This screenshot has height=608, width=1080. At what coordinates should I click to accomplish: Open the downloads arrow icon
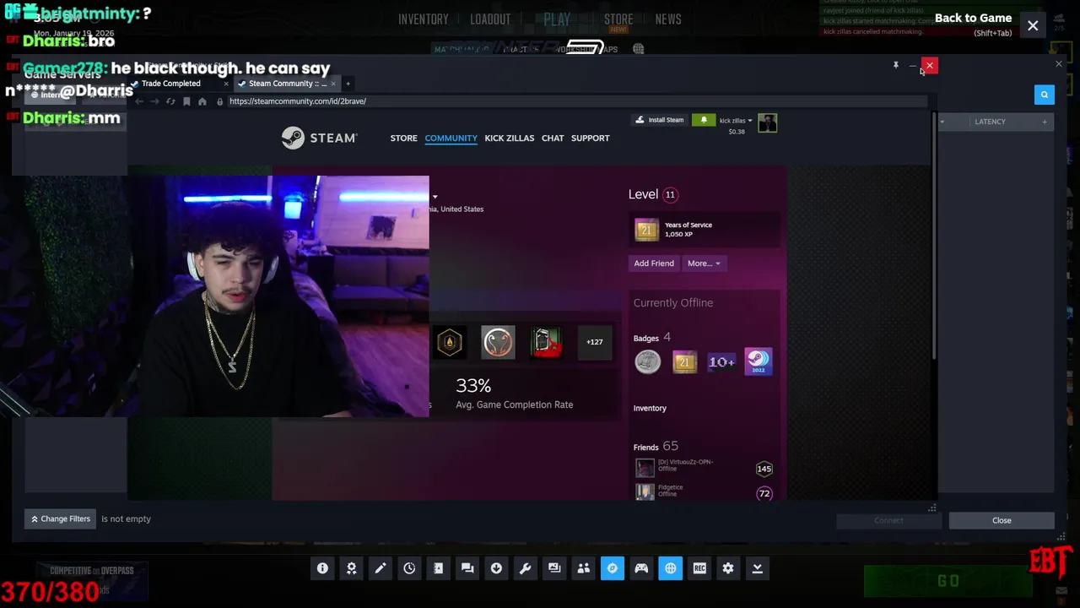click(496, 568)
